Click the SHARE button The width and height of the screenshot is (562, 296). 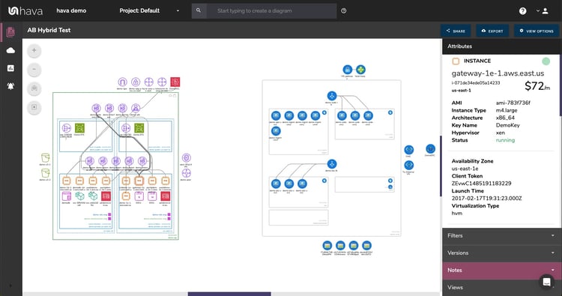coord(456,31)
